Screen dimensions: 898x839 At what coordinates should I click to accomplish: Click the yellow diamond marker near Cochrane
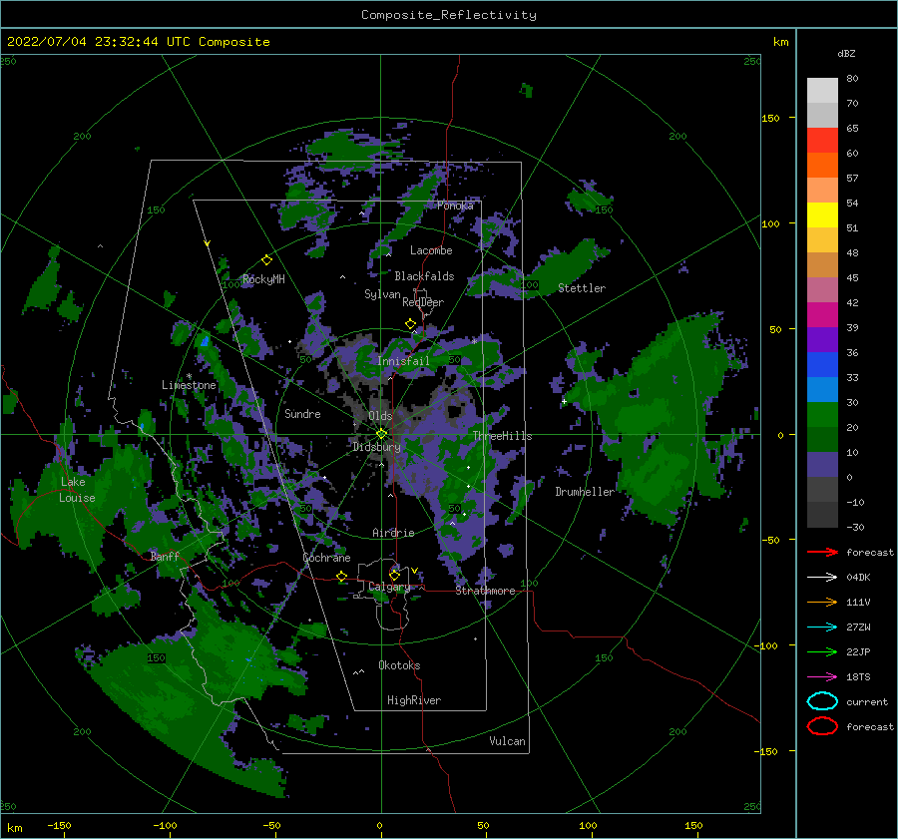point(342,576)
